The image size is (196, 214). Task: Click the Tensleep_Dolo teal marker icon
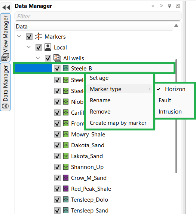click(x=66, y=199)
